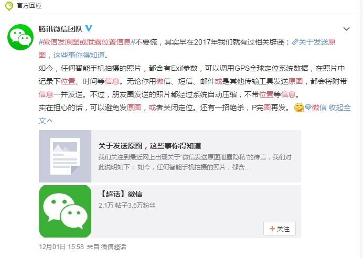
Task: Click the diamond super-topic icon before 微信
Action: (308, 107)
